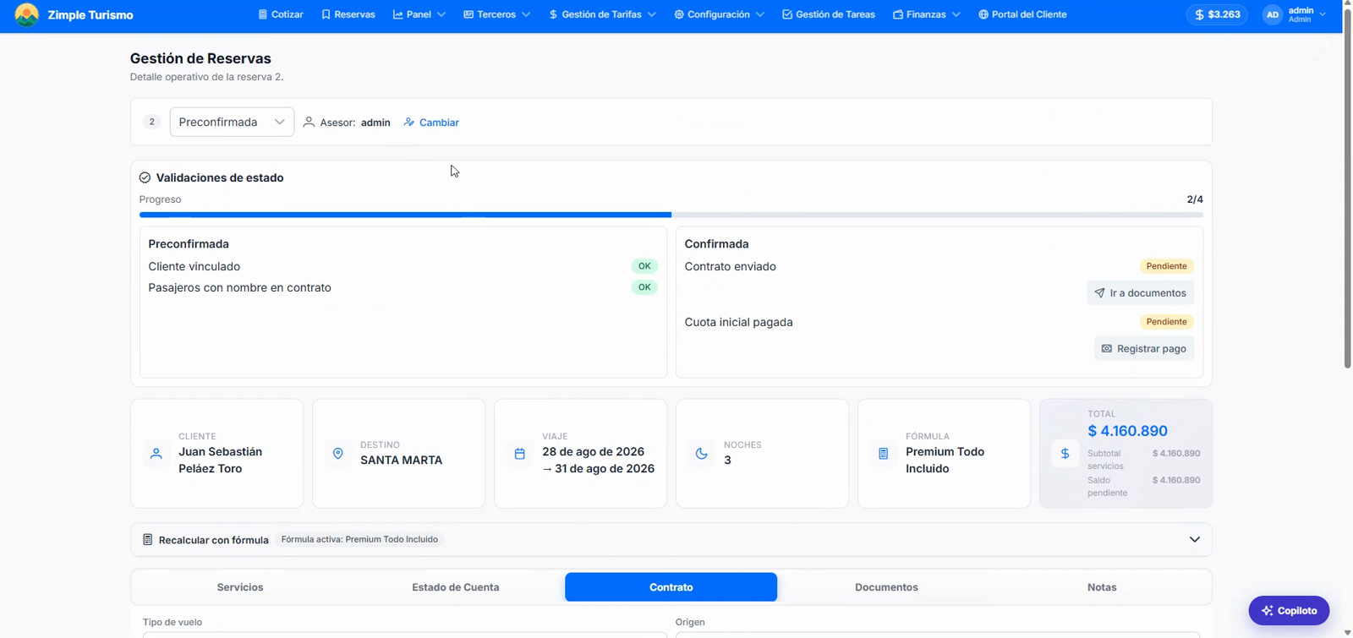Open the Reservas menu item
This screenshot has height=638, width=1353.
click(348, 14)
